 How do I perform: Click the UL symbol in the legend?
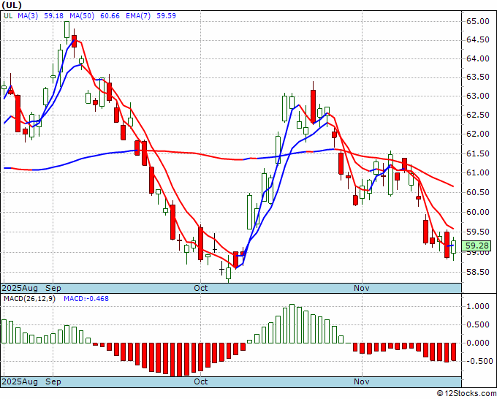pos(8,16)
